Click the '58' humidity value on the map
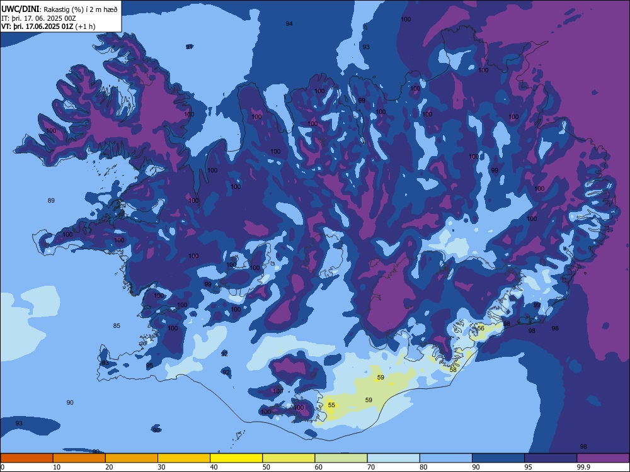Viewport: 630px width, 472px height. (453, 369)
